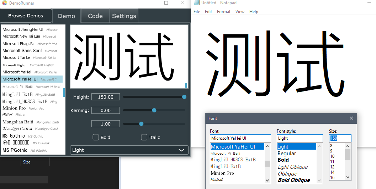Viewport: 376px width, 189px height.
Task: Click the DemoRunner app icon in title bar
Action: 5,3
